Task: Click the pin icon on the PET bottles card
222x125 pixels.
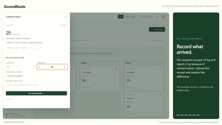Action: [116, 68]
